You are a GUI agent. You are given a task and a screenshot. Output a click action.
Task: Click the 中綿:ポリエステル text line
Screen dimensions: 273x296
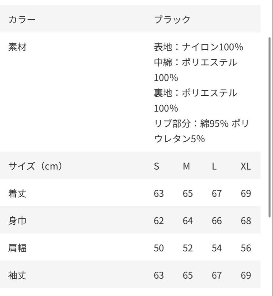pos(195,63)
